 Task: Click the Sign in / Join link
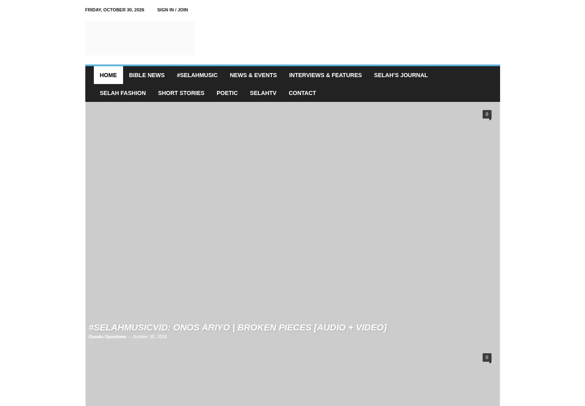(x=172, y=10)
